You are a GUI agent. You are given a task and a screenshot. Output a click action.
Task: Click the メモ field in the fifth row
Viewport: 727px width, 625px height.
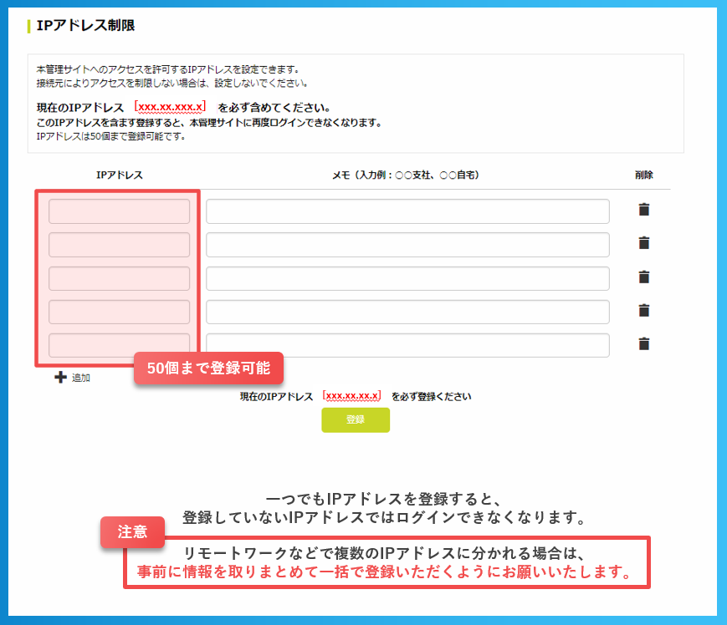tap(407, 345)
